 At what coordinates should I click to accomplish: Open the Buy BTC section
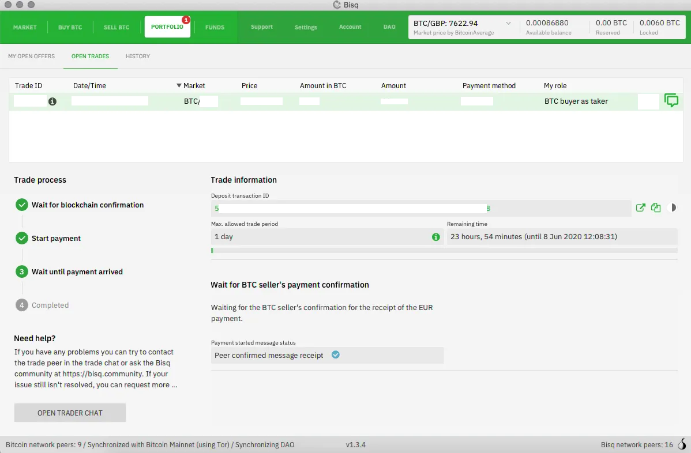pos(70,28)
